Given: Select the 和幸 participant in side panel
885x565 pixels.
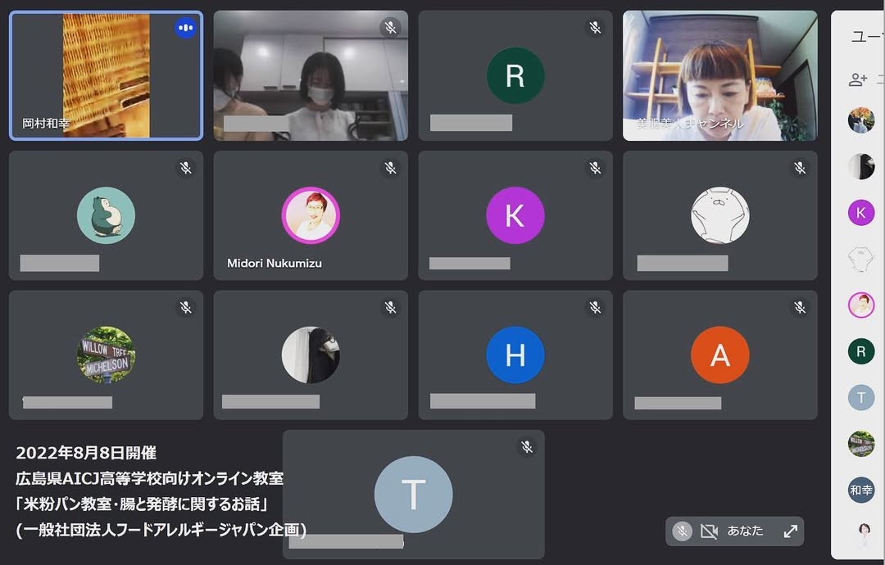Looking at the screenshot, I should [860, 490].
